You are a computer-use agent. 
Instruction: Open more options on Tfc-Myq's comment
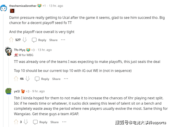(66, 79)
